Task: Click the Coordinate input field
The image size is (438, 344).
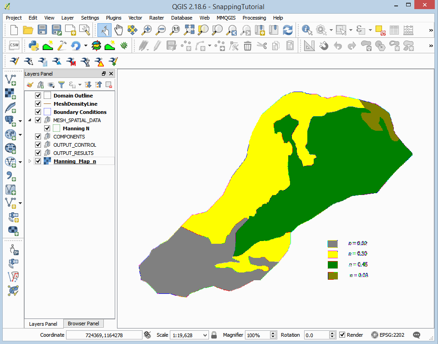Action: (x=104, y=335)
